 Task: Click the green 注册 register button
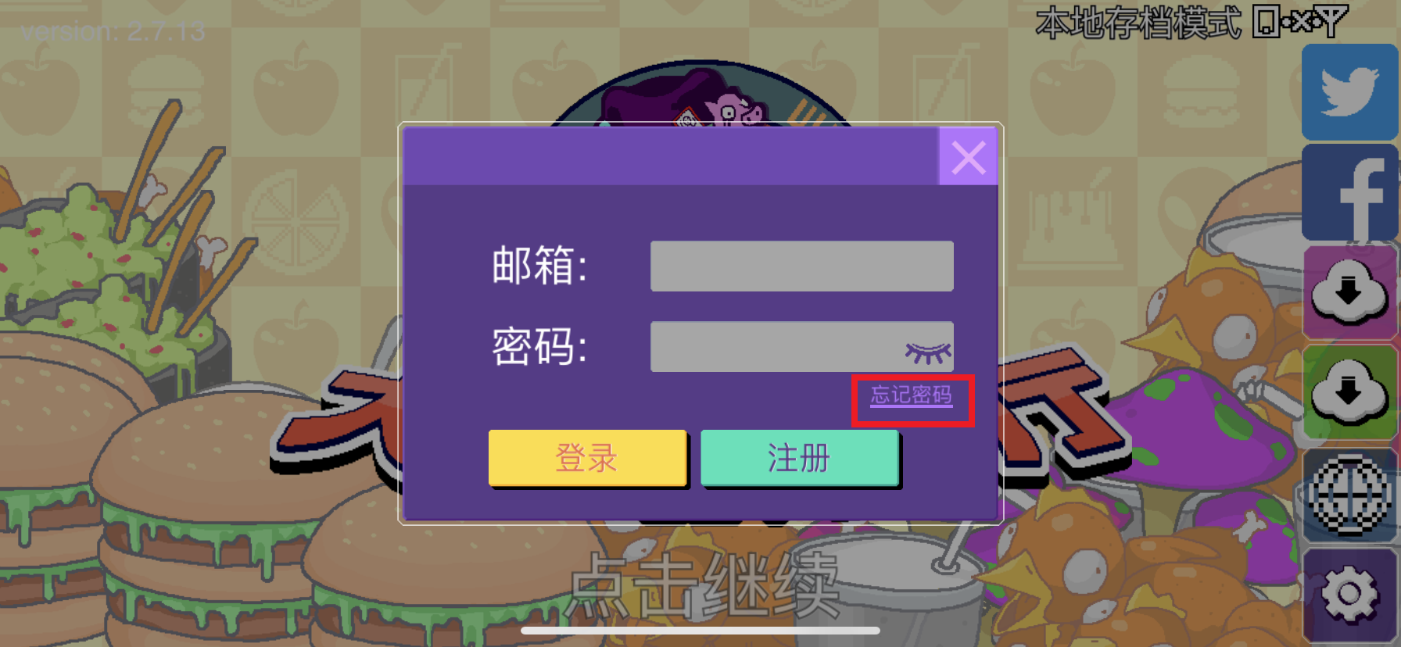(800, 458)
